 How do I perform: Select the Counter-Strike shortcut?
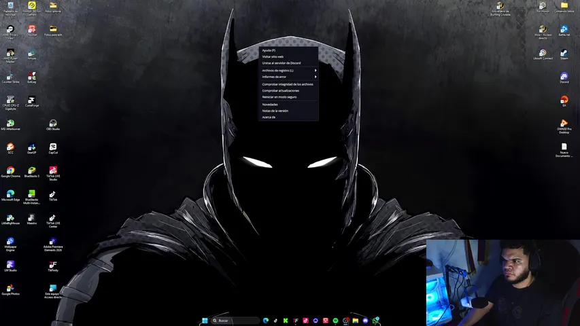coord(10,78)
